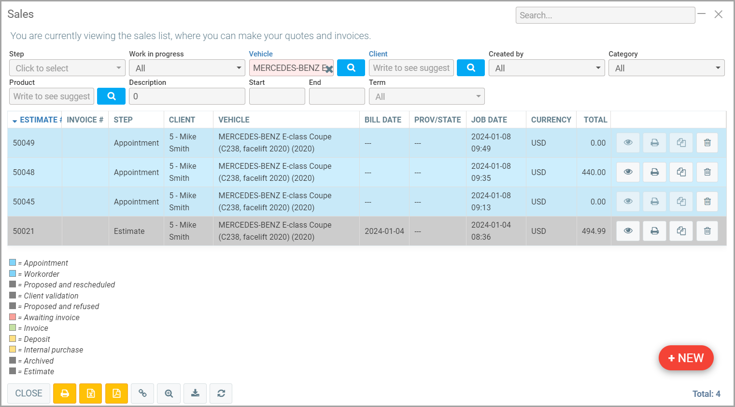Image resolution: width=735 pixels, height=407 pixels.
Task: Click the Client filter search button
Action: pos(470,68)
